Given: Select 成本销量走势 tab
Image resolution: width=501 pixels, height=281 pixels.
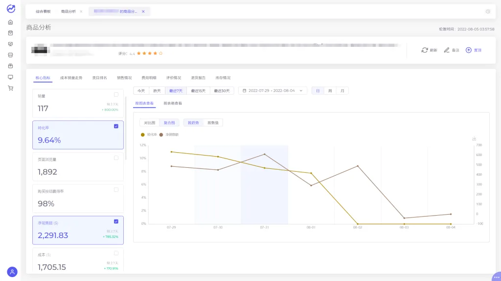Looking at the screenshot, I should 71,78.
